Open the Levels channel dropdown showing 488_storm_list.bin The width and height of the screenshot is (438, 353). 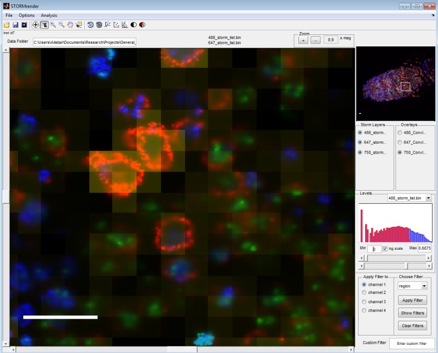(408, 198)
